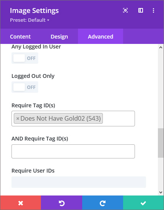This screenshot has height=210, width=164.
Task: Click the expand modal fullscreen icon
Action: pos(125,10)
